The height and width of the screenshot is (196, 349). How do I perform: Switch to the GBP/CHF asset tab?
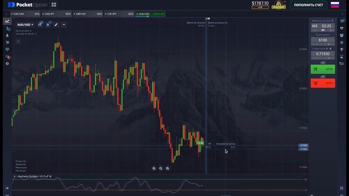point(88,14)
